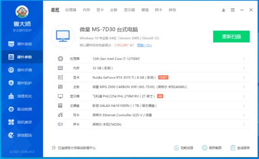The image size is (259, 159).
Task: Click the graphics card icon
Action: pos(60,78)
